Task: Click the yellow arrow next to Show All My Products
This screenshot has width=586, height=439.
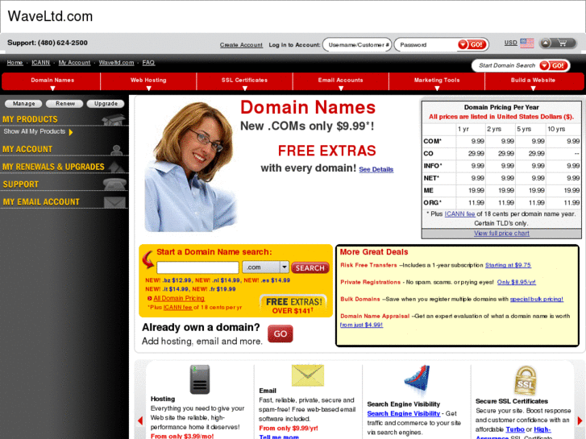Action: pyautogui.click(x=71, y=132)
